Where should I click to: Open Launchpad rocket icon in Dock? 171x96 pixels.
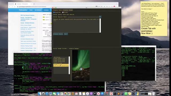[43, 94]
